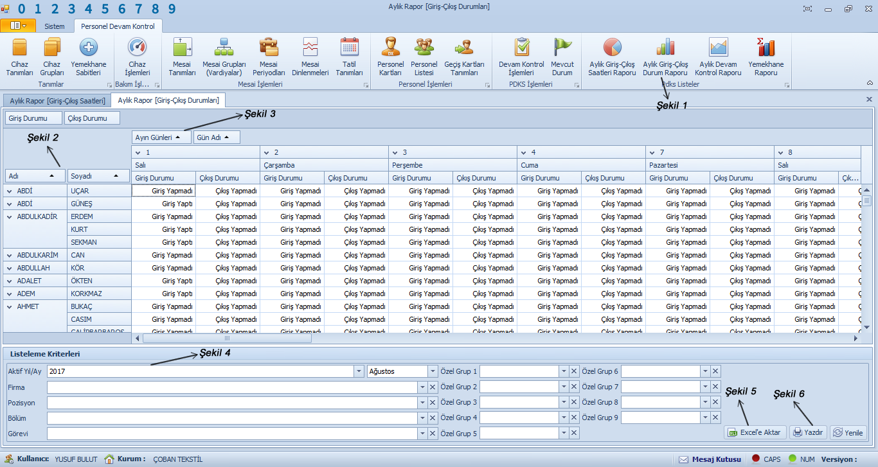Open Cihaz Tanımları from the ribbon
This screenshot has height=467, width=878.
tap(20, 57)
